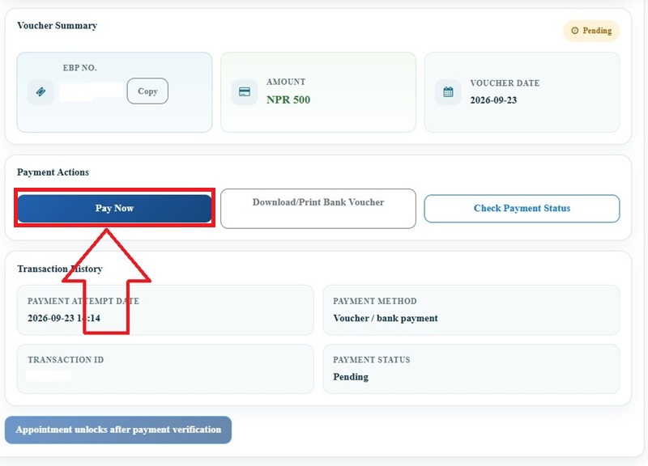Screen dimensions: 648x466
Task: Click the PAYMENT METHOD label
Action: 375,301
